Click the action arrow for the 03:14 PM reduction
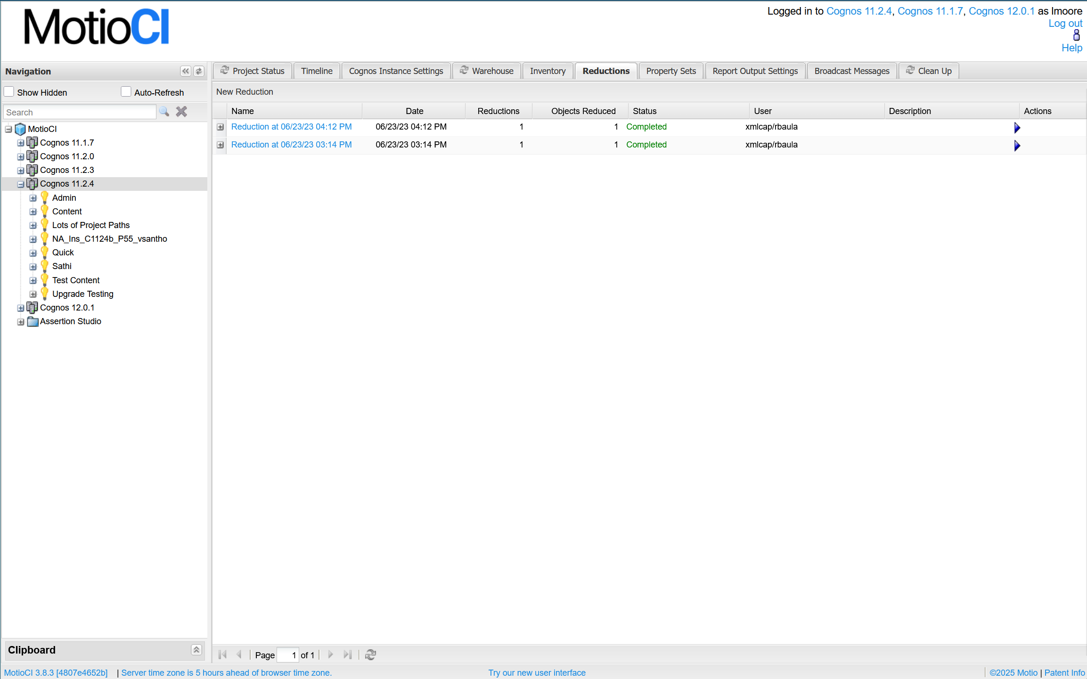This screenshot has height=679, width=1087. (x=1017, y=146)
